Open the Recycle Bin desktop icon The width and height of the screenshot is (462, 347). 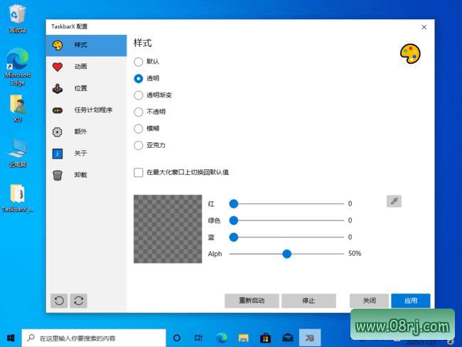pos(17,18)
